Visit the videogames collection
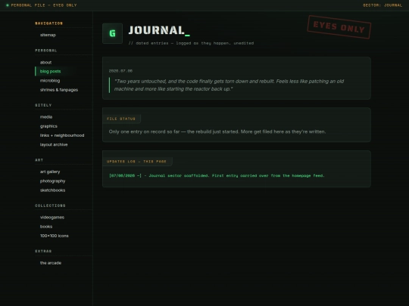The image size is (409, 306). coord(52,218)
